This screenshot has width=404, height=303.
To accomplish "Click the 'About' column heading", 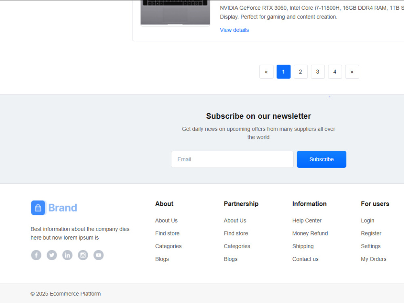I will click(x=164, y=204).
